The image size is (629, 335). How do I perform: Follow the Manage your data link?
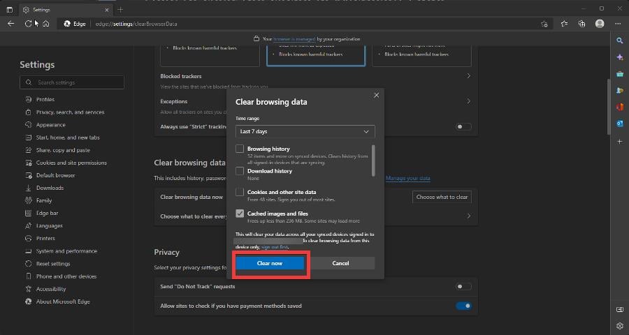(x=408, y=178)
